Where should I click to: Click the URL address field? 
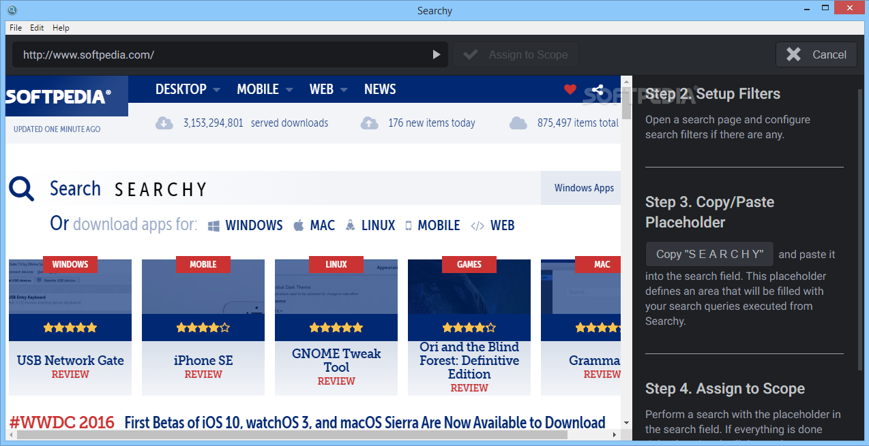point(222,54)
